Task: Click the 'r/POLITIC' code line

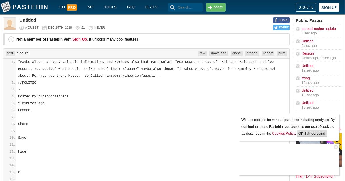Action: tap(27, 83)
